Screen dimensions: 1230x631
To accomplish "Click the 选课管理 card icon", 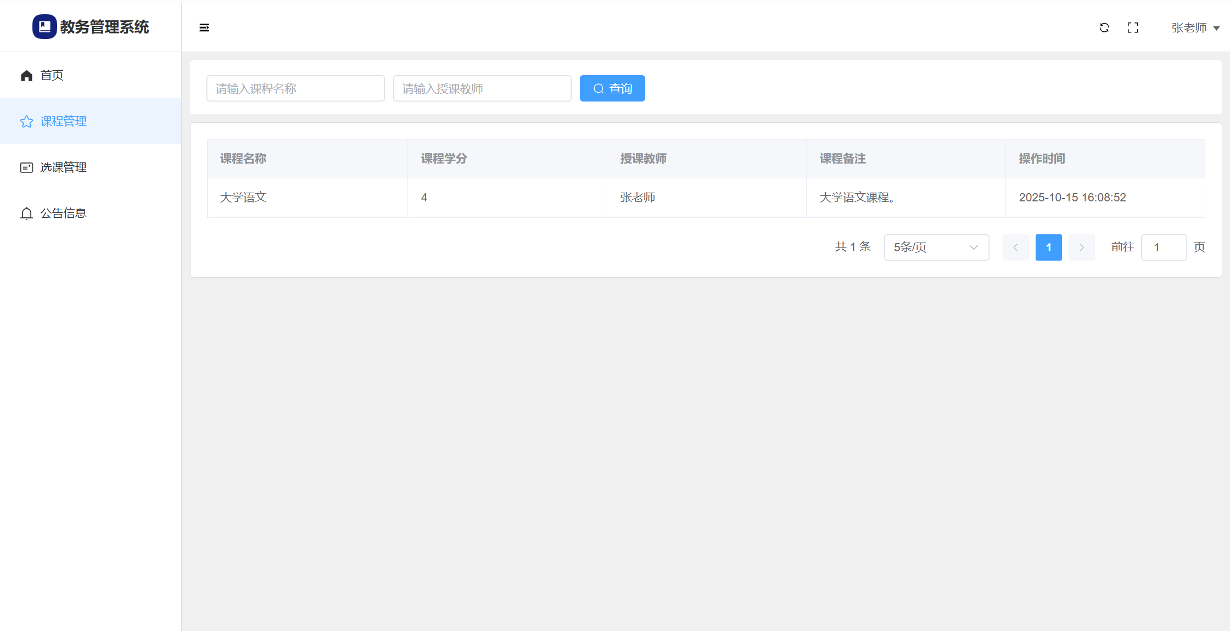I will click(26, 168).
